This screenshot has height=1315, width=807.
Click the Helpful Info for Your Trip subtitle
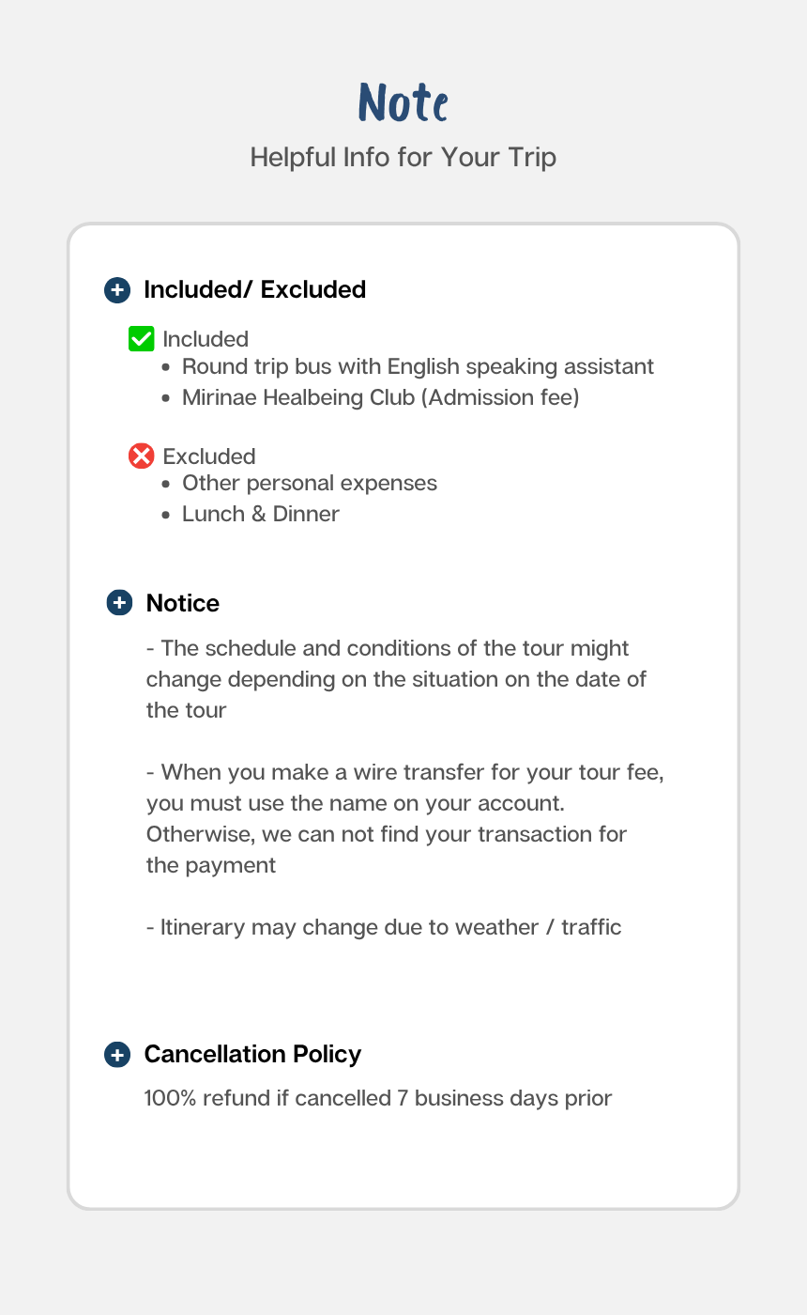(403, 157)
